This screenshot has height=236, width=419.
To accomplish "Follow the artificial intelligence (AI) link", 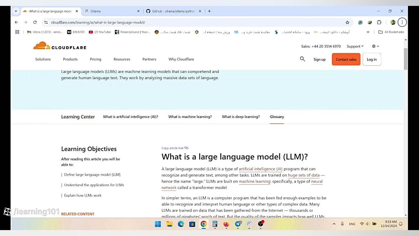I will [260, 169].
